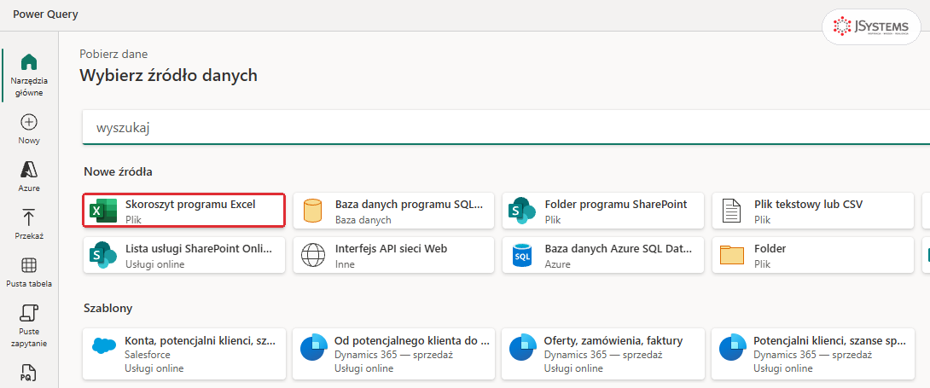Click the Pobierz dane breadcrumb text
930x388 pixels.
pyautogui.click(x=113, y=54)
